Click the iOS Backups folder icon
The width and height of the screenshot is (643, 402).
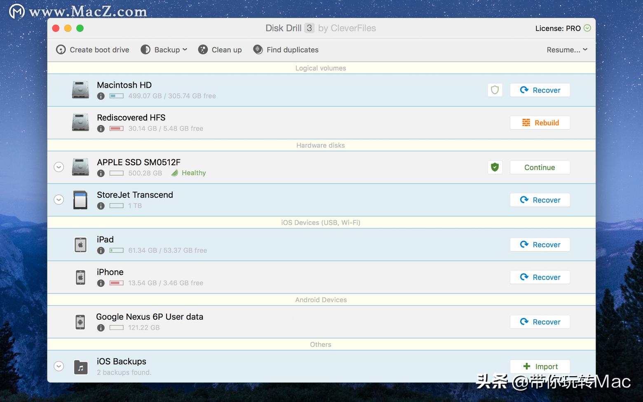point(80,367)
